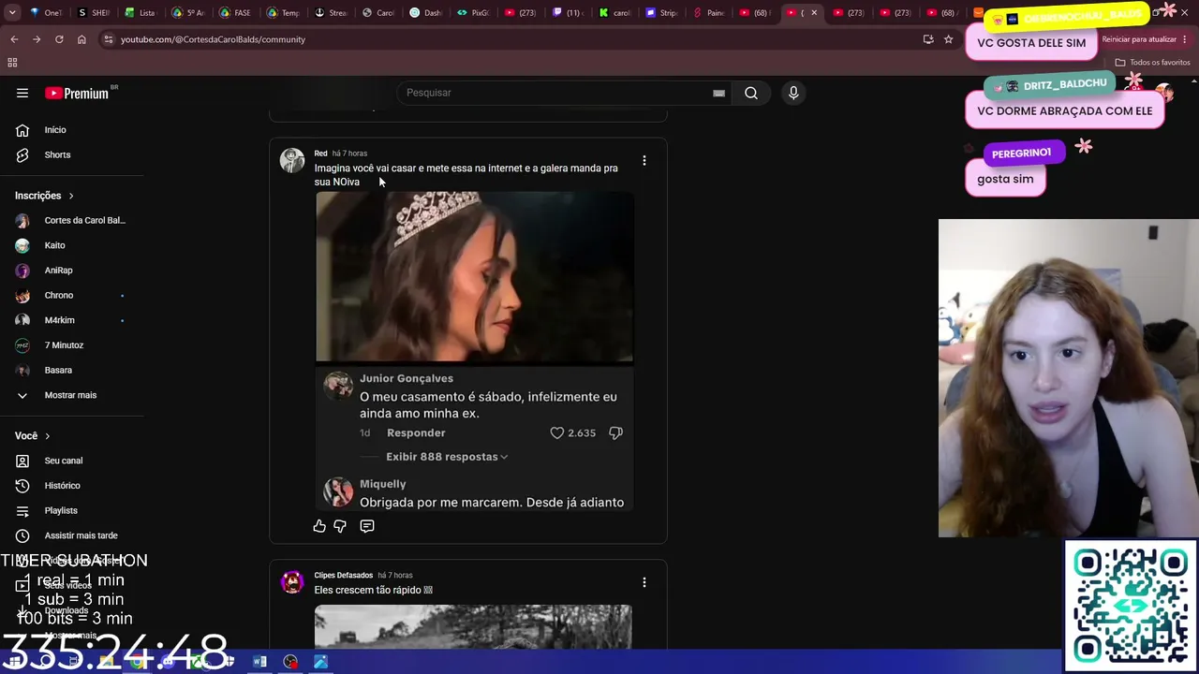Go forward in browser history
This screenshot has width=1199, height=674.
tap(37, 39)
